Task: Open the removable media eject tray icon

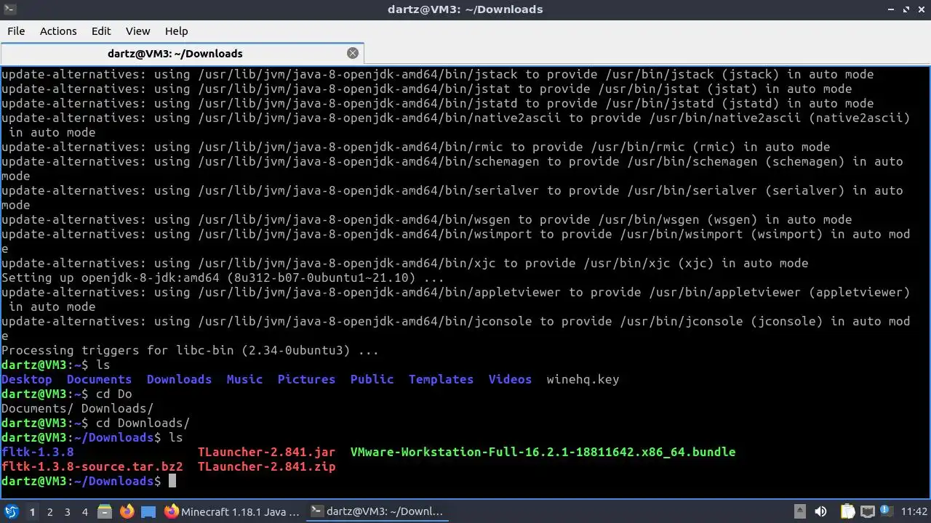Action: 799,512
